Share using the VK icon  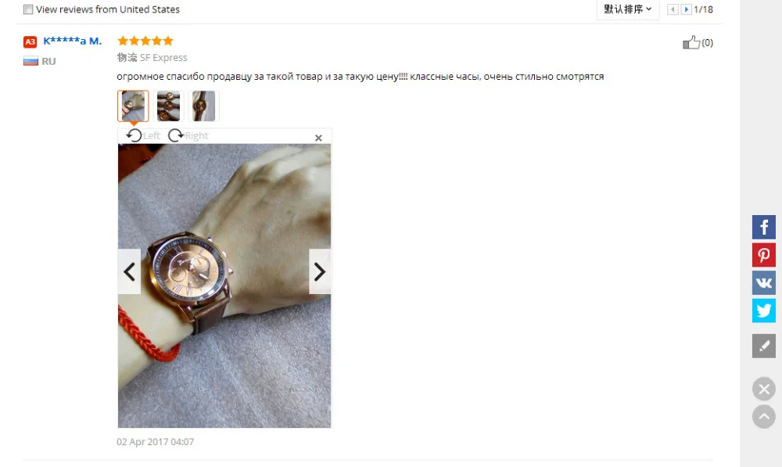[763, 283]
